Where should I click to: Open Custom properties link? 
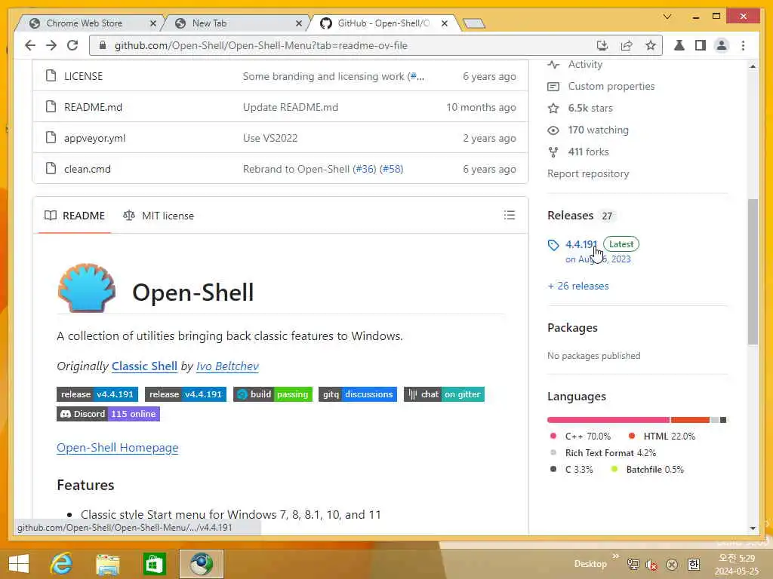pyautogui.click(x=611, y=86)
